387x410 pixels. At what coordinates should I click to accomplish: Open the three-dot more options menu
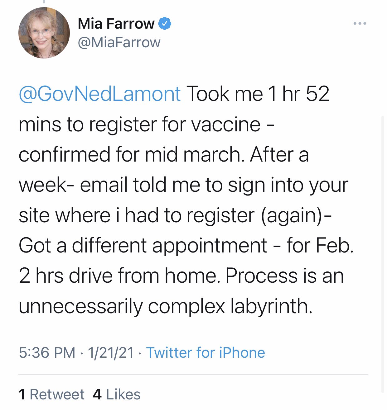(x=360, y=24)
